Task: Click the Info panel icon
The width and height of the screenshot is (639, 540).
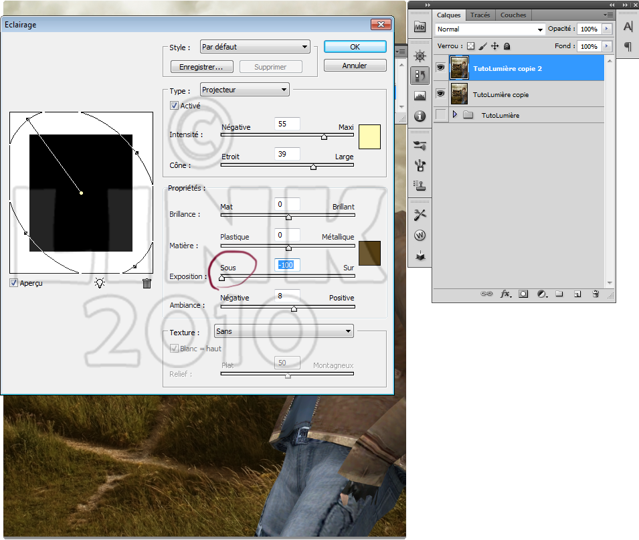Action: click(420, 116)
